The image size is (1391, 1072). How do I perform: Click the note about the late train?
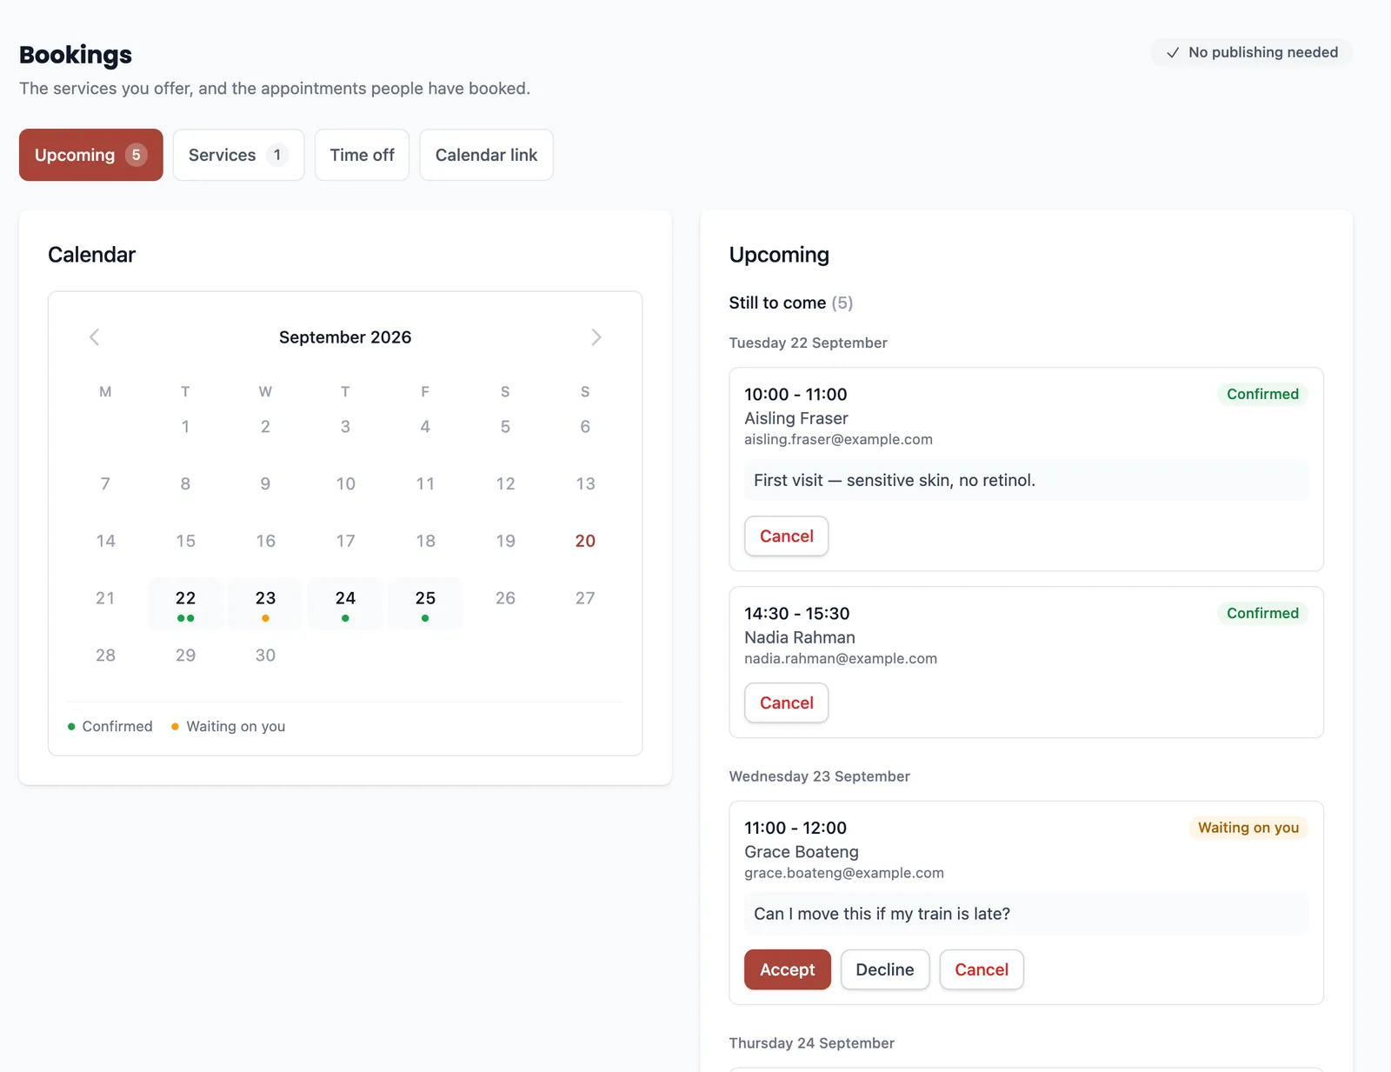1026,915
